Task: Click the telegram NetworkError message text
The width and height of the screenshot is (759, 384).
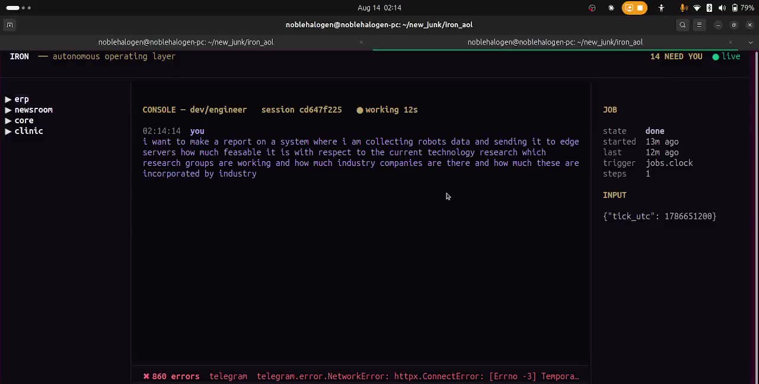Action: click(418, 376)
